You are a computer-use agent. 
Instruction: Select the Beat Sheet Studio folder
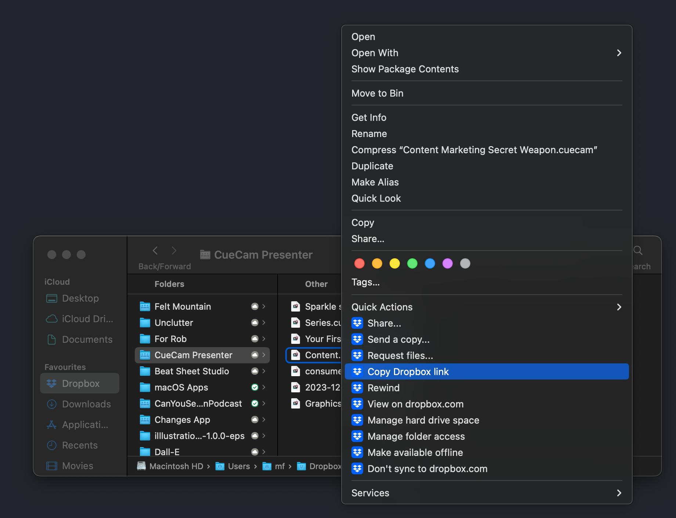point(192,371)
